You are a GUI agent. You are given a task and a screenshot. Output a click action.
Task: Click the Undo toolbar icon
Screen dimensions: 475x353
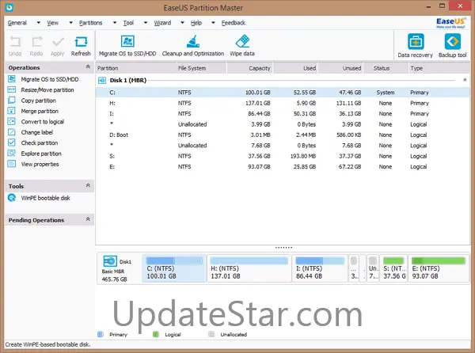coord(15,41)
